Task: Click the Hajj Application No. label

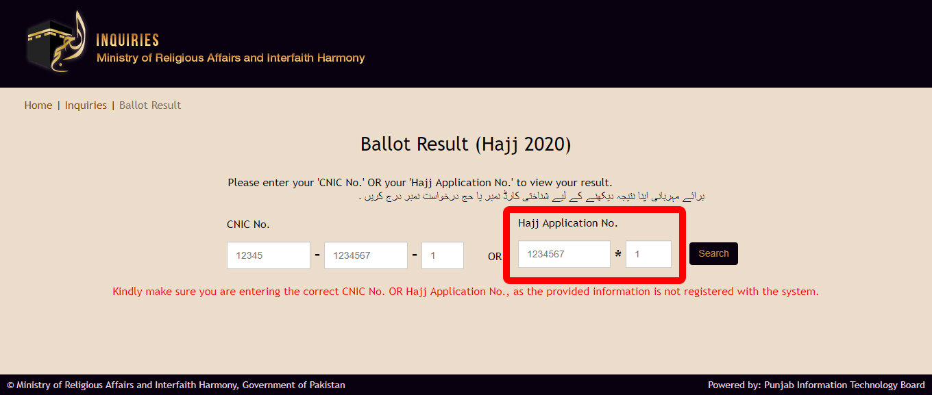Action: (567, 223)
